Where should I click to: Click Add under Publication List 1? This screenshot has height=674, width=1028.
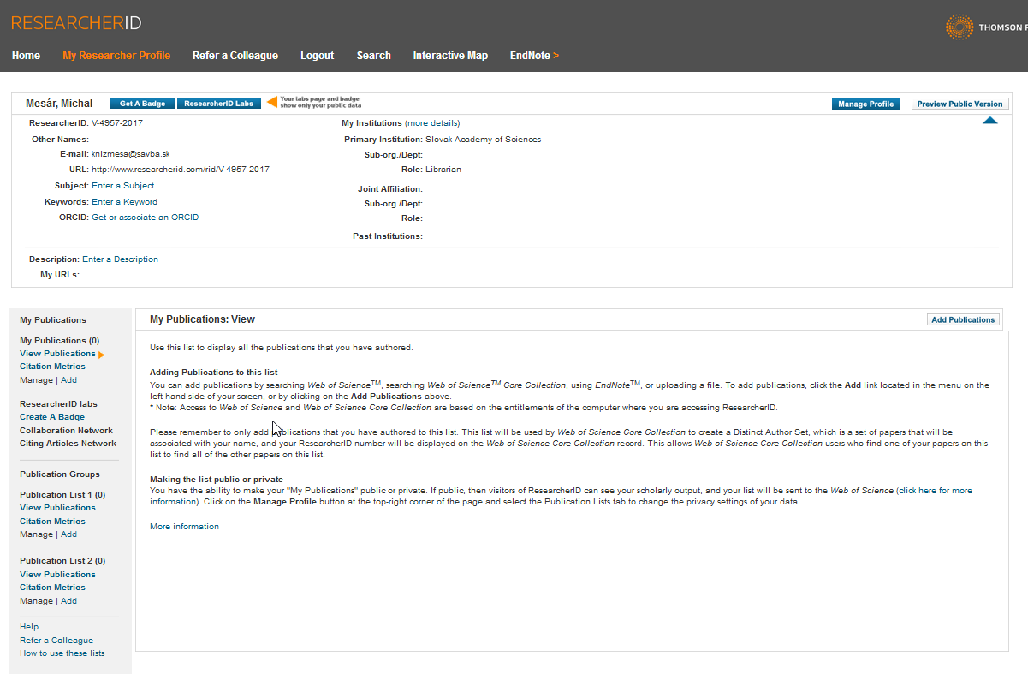pos(69,534)
